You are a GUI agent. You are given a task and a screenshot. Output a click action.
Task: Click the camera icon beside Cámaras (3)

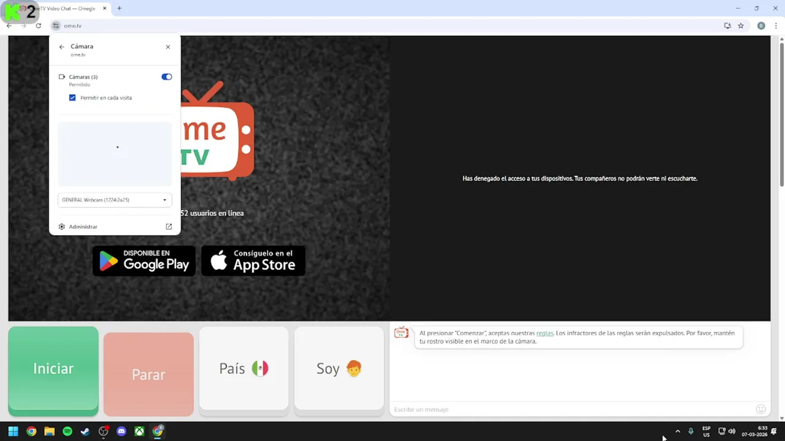[61, 77]
